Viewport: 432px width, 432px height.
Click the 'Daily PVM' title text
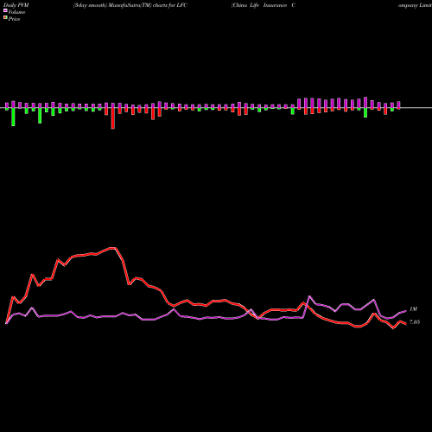[x=16, y=5]
